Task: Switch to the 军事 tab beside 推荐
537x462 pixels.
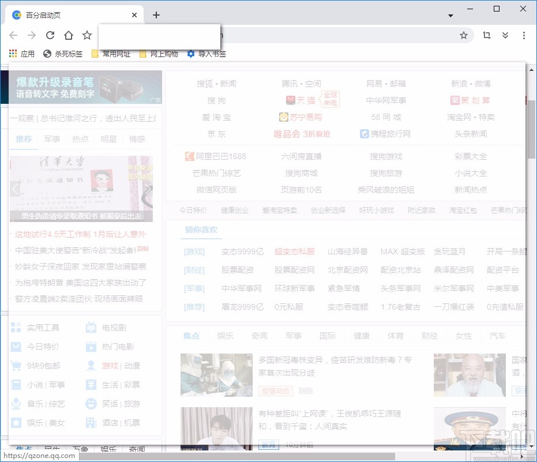Action: point(52,138)
